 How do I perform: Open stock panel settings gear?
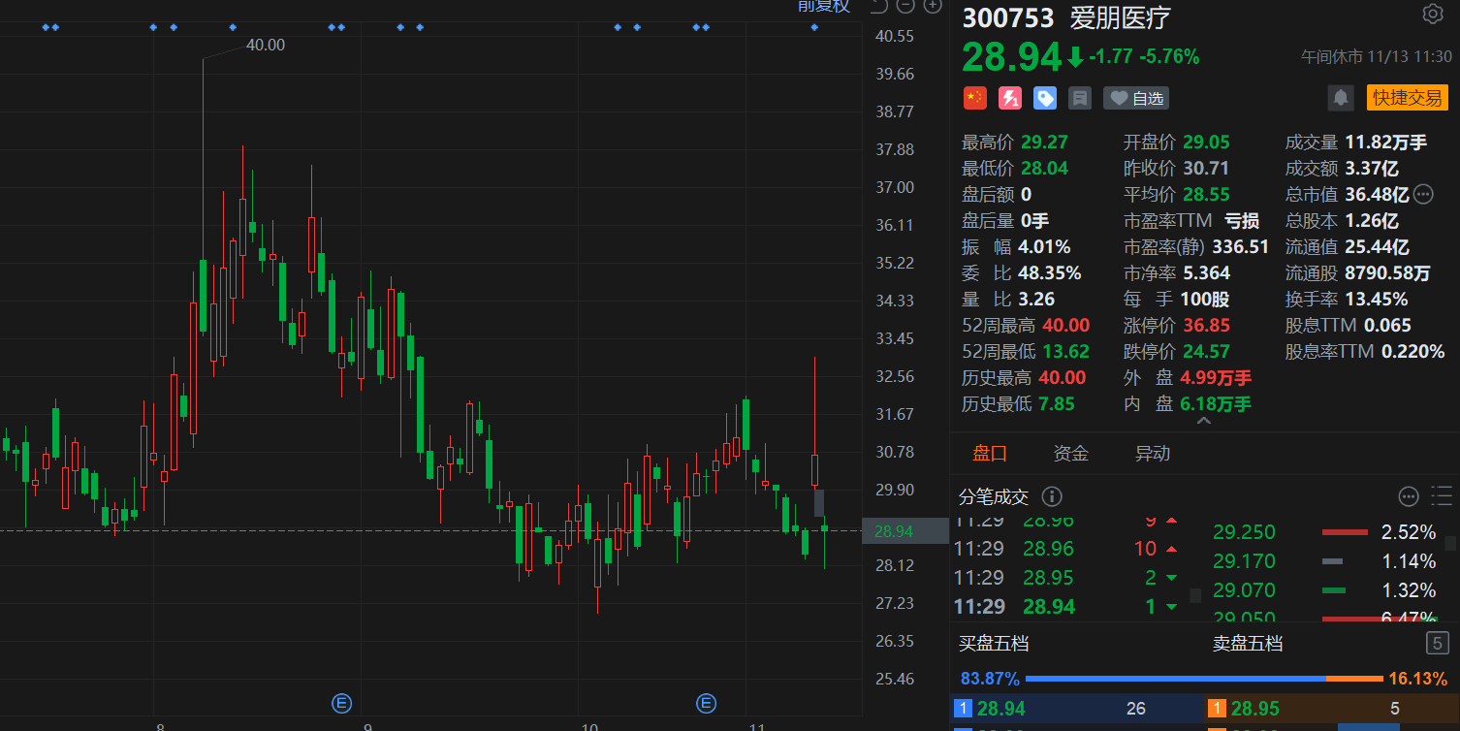pos(1432,14)
